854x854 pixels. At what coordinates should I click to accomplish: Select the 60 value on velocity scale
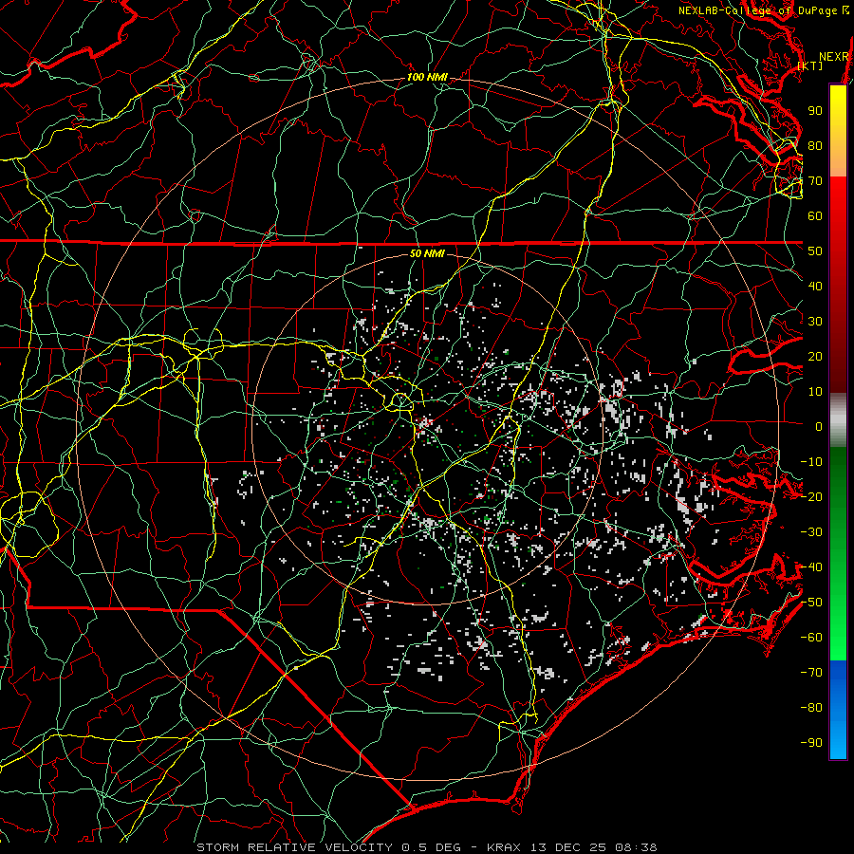pyautogui.click(x=815, y=215)
